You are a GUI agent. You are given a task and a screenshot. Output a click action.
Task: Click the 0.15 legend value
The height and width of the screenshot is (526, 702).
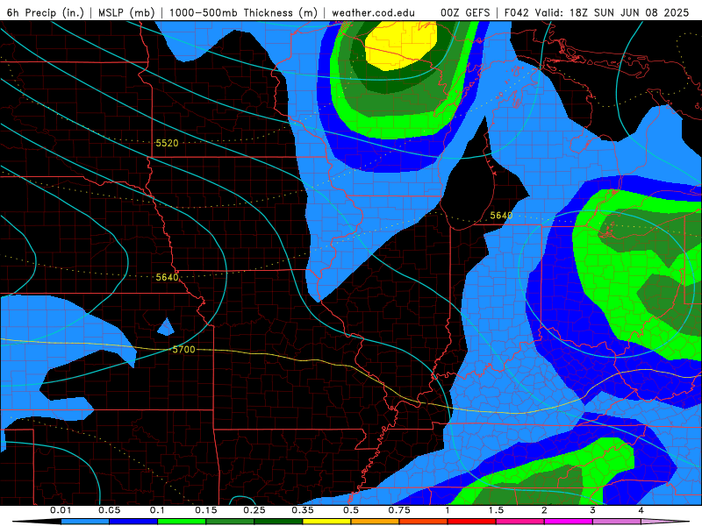206,510
